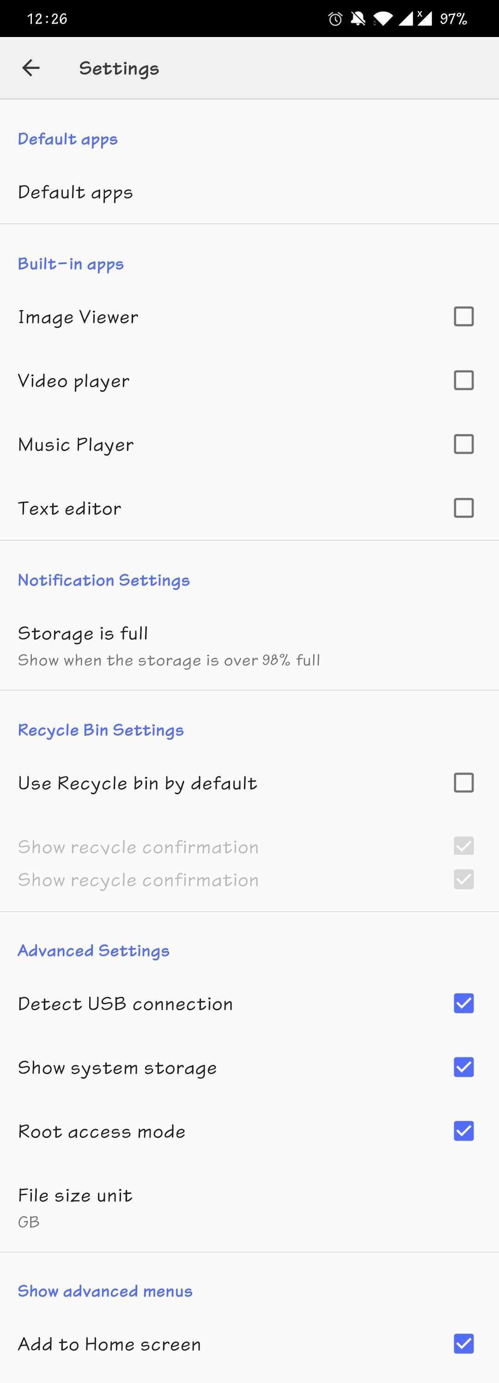
Task: Disable Show system storage checkbox
Action: click(x=463, y=1068)
